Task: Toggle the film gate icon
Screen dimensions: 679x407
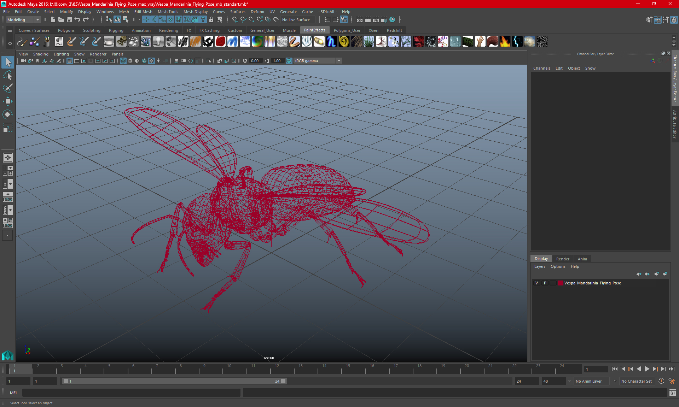Action: pyautogui.click(x=77, y=61)
